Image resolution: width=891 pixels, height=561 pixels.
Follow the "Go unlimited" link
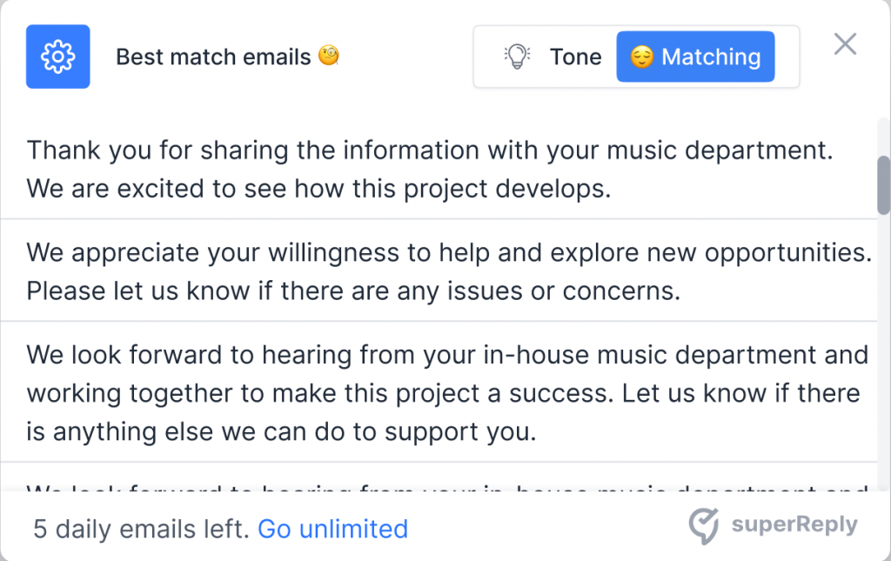coord(332,529)
